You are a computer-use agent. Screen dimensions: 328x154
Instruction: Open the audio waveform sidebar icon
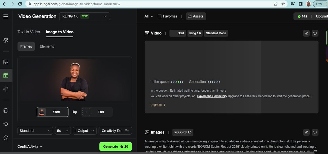(x=6, y=89)
